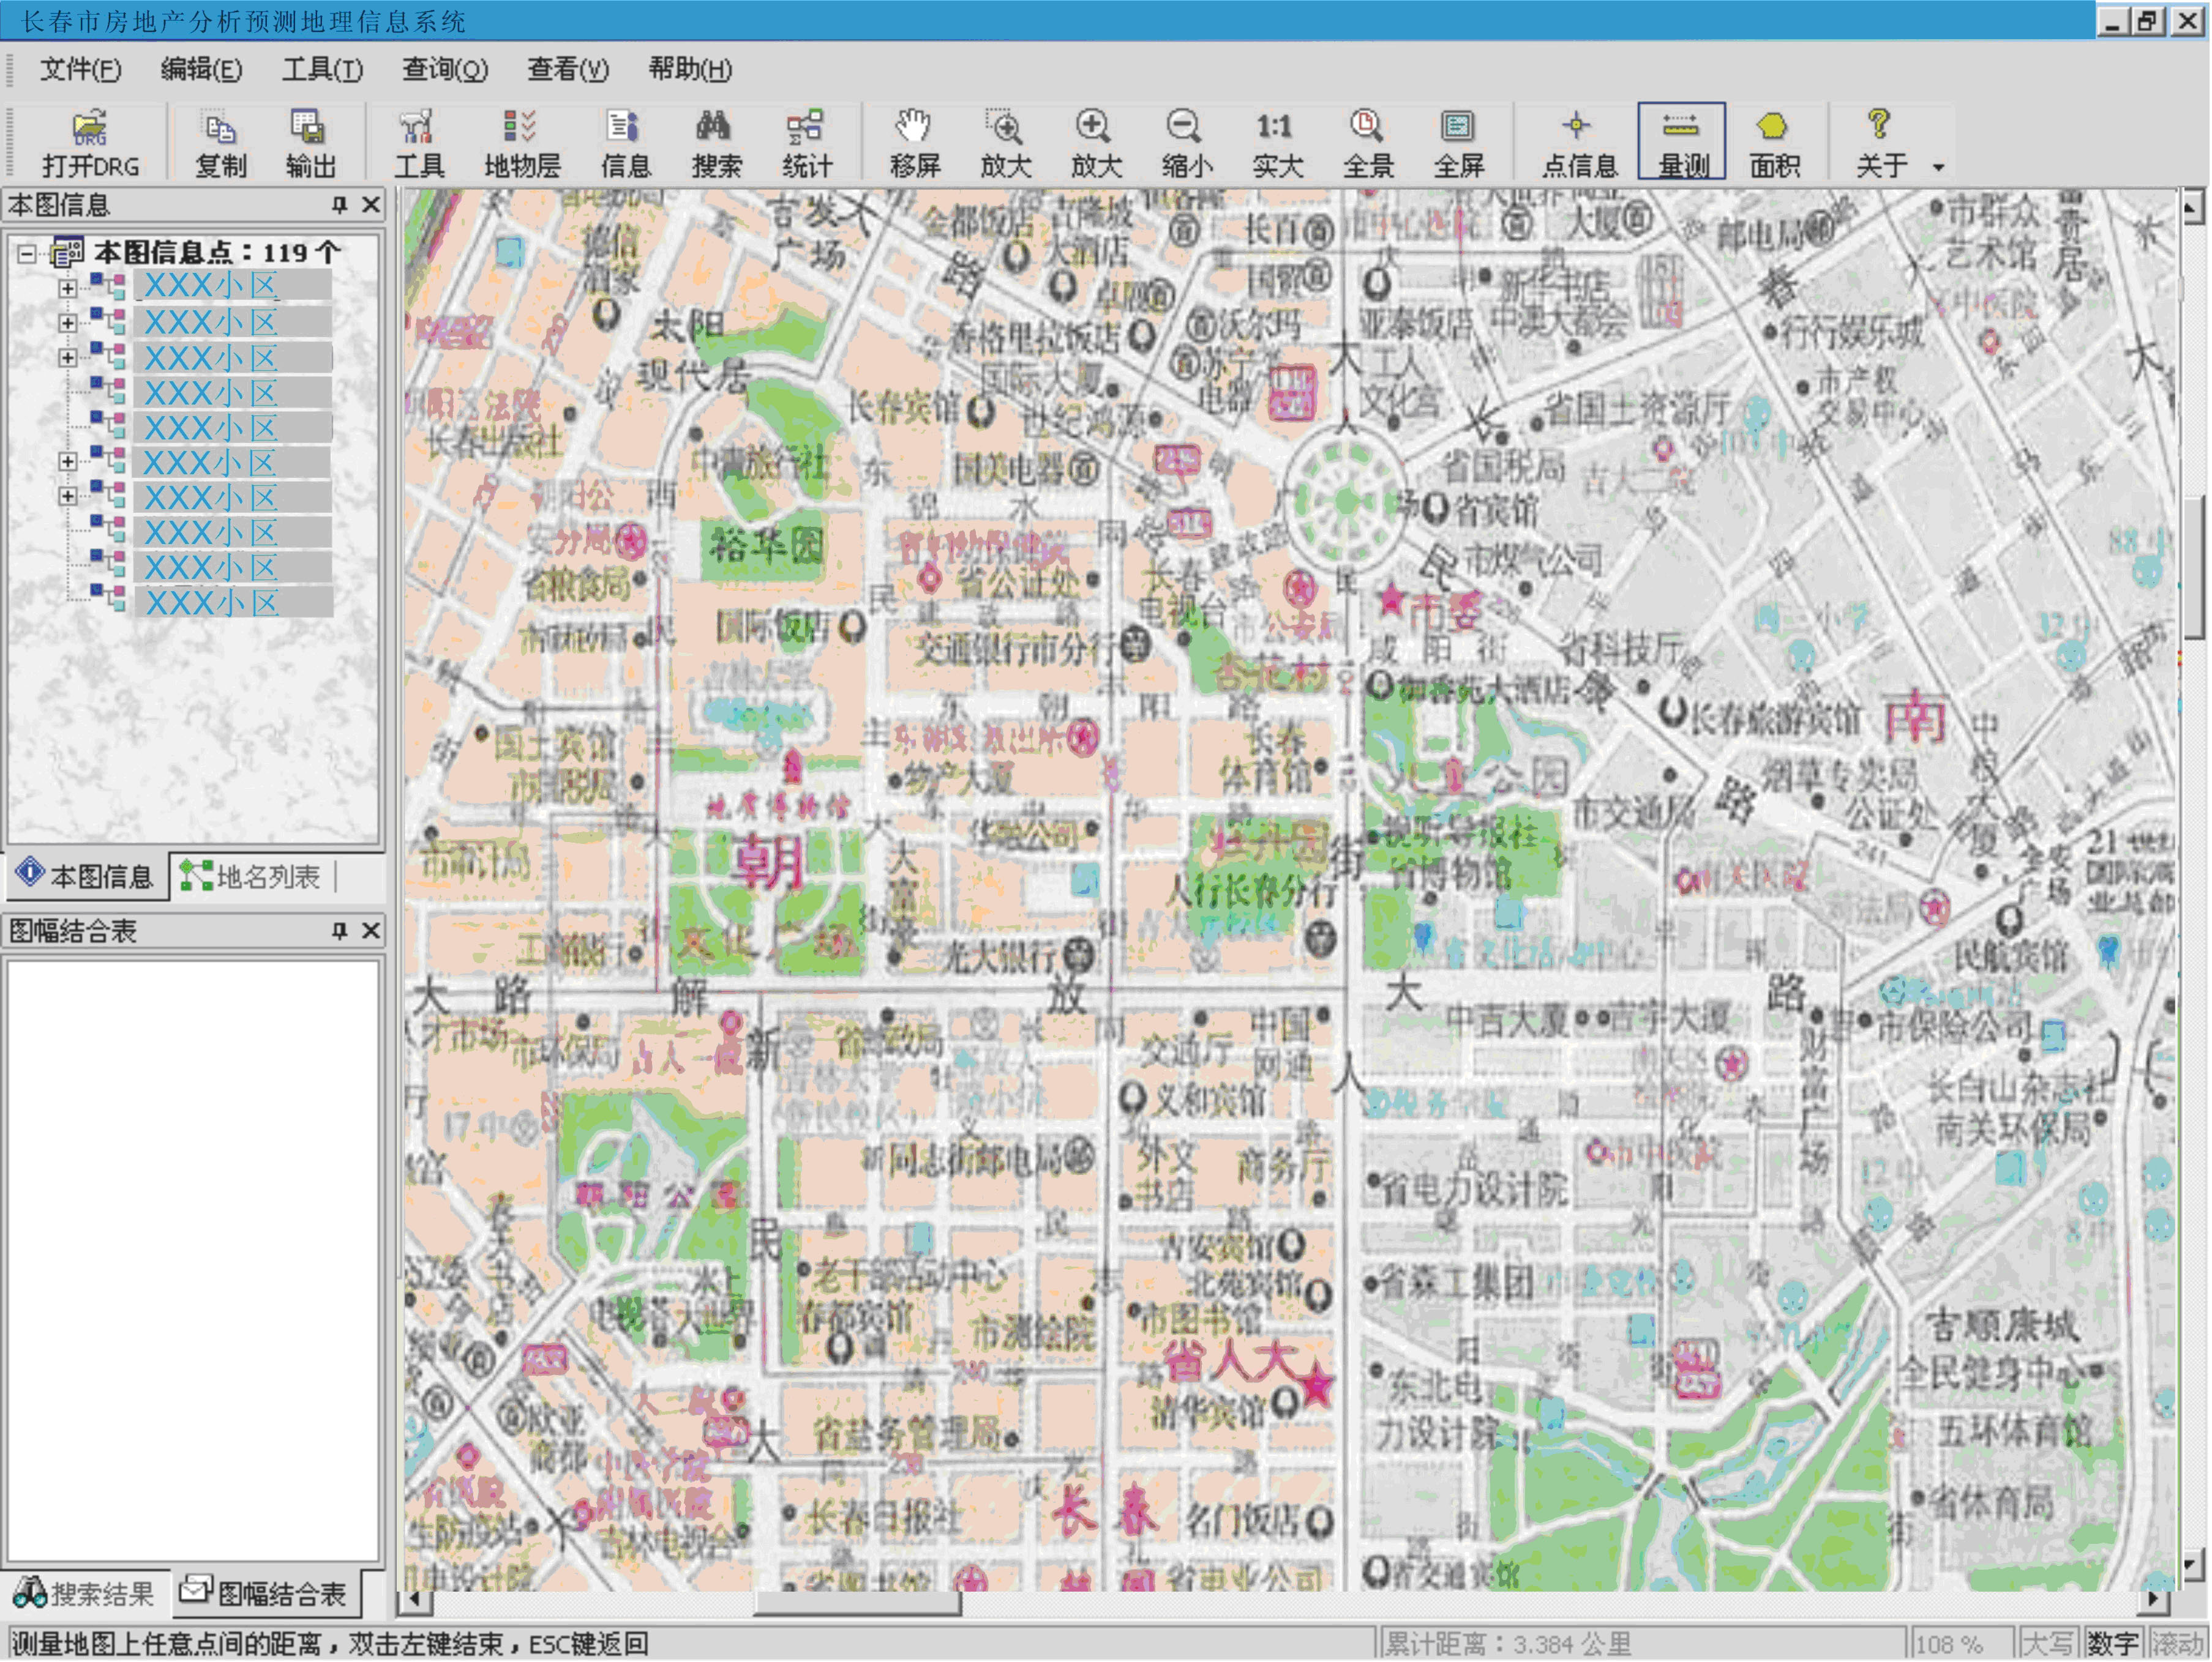Click the 省人大 red star on map

(x=1316, y=1386)
